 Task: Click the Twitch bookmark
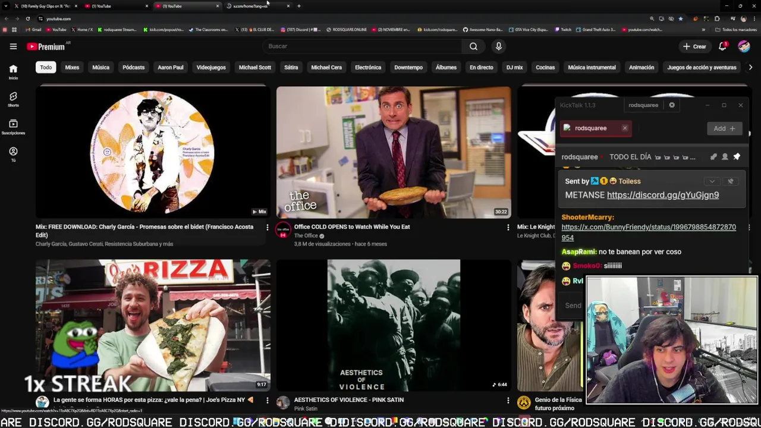click(x=563, y=30)
